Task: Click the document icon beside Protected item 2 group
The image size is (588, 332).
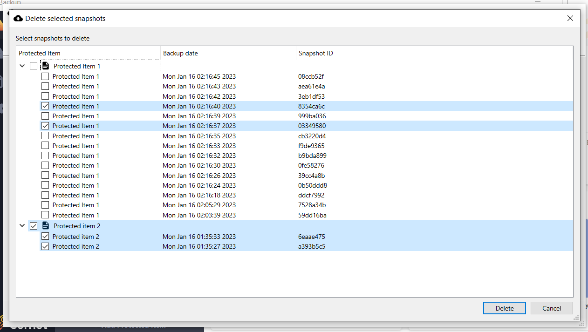Action: [46, 226]
